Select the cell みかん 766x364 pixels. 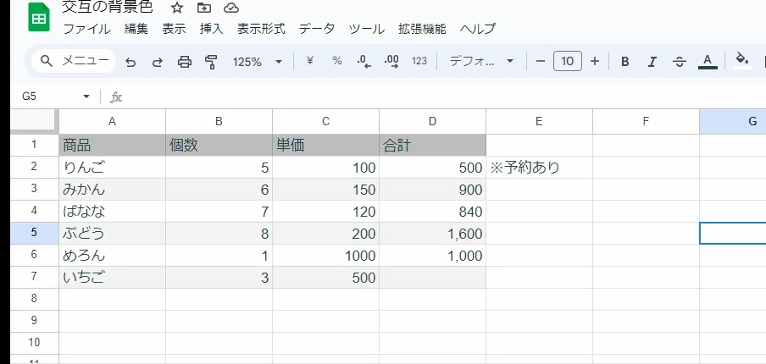(113, 190)
